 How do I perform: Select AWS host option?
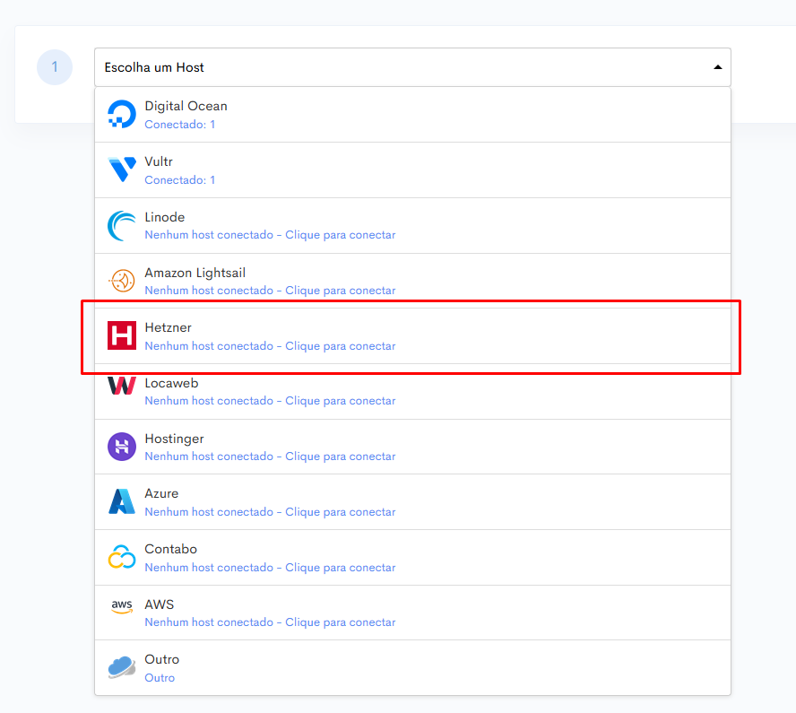pos(160,604)
